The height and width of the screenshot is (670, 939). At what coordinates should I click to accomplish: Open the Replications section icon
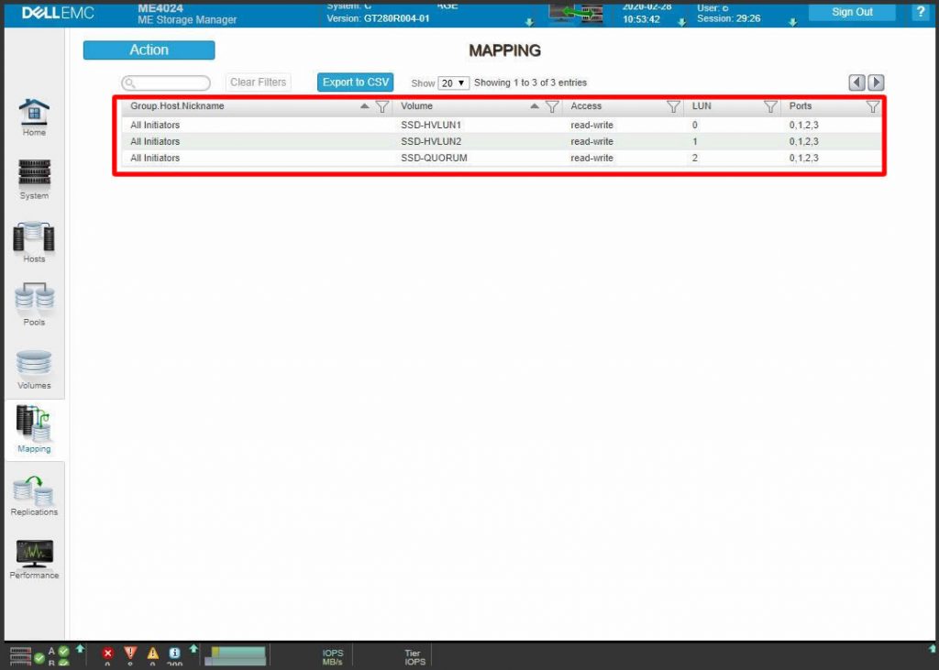coord(34,490)
